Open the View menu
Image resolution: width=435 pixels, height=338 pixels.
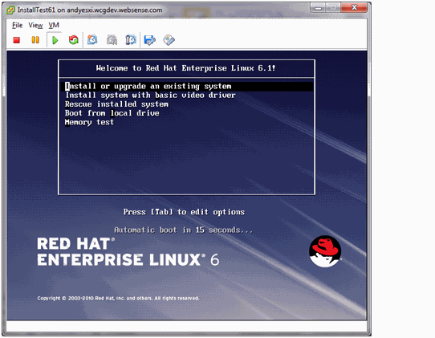coord(35,25)
